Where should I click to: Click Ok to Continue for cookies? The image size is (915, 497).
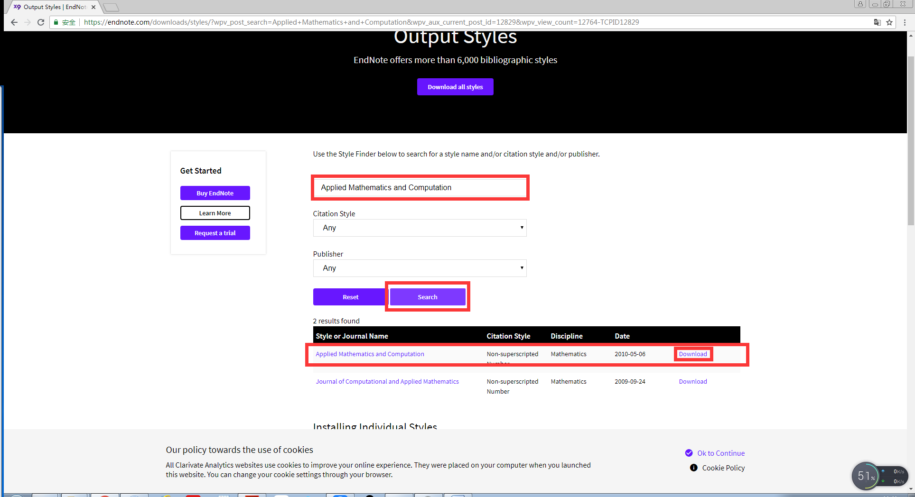pyautogui.click(x=715, y=453)
